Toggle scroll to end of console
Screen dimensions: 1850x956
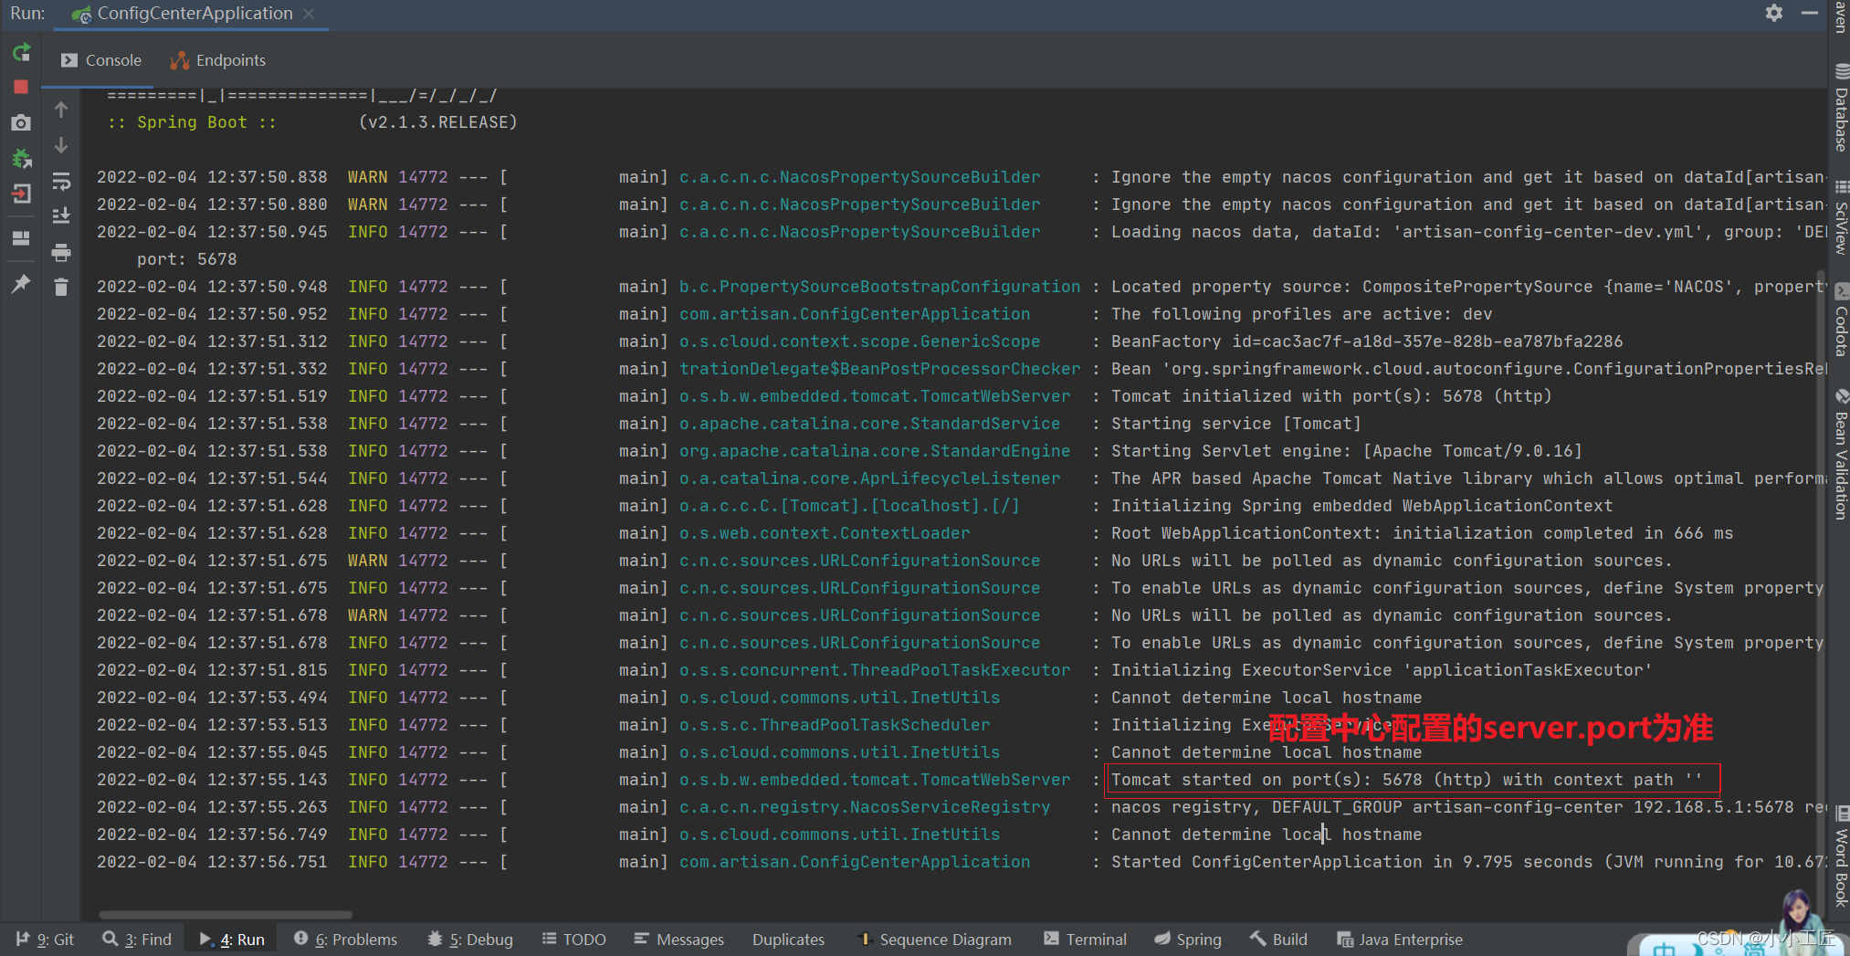point(61,216)
